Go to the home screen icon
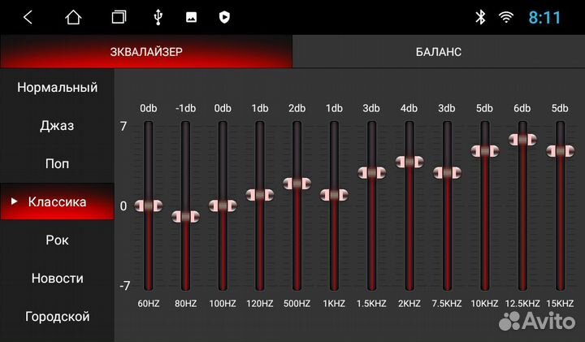Viewport: 585px width, 342px height. (74, 17)
